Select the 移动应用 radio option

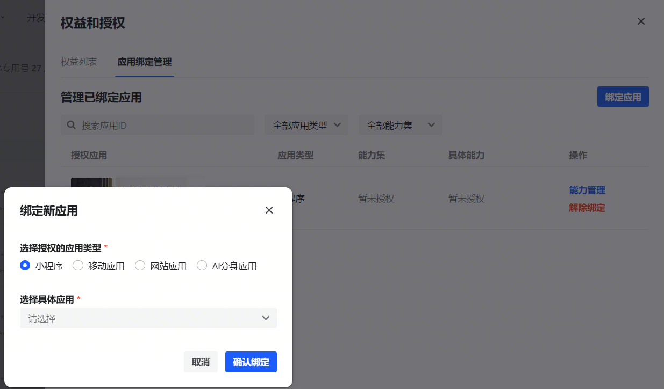coord(78,266)
